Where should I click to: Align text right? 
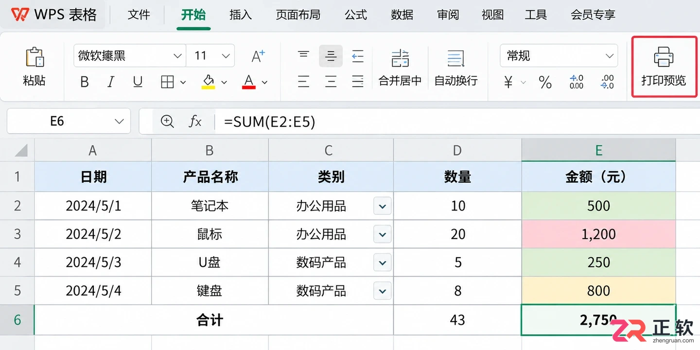tap(358, 82)
